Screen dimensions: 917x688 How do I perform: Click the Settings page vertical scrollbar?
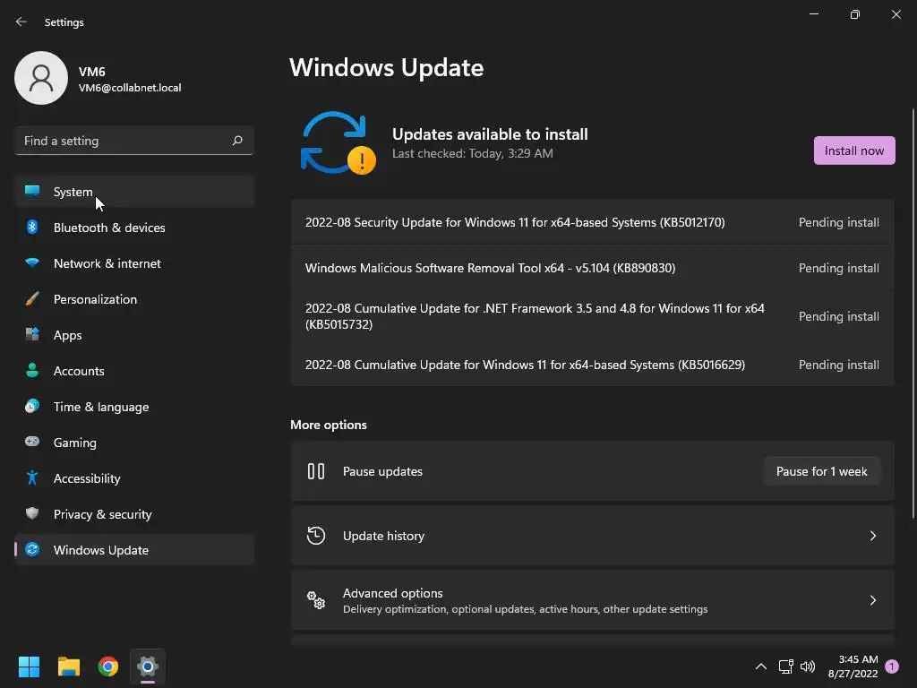pyautogui.click(x=913, y=313)
